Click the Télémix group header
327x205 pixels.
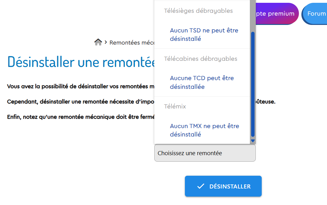point(175,107)
